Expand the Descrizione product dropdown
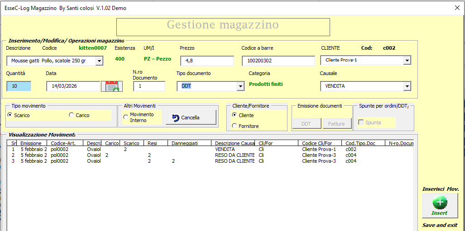 [x=100, y=61]
